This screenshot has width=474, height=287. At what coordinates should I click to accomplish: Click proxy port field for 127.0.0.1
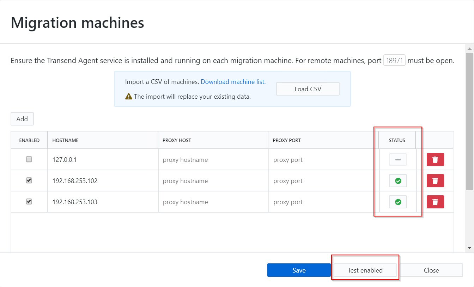323,160
